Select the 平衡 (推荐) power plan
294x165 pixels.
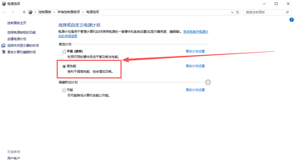(64, 52)
